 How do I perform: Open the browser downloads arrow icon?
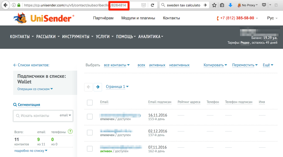pyautogui.click(x=230, y=5)
